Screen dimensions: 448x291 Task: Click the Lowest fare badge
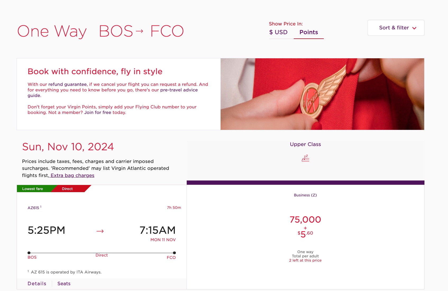[x=32, y=188]
